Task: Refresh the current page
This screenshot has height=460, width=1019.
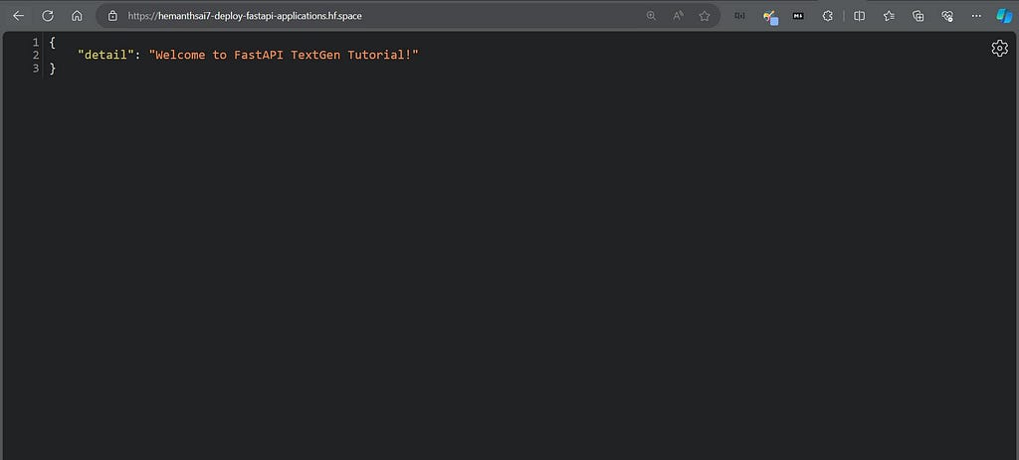Action: click(x=48, y=16)
